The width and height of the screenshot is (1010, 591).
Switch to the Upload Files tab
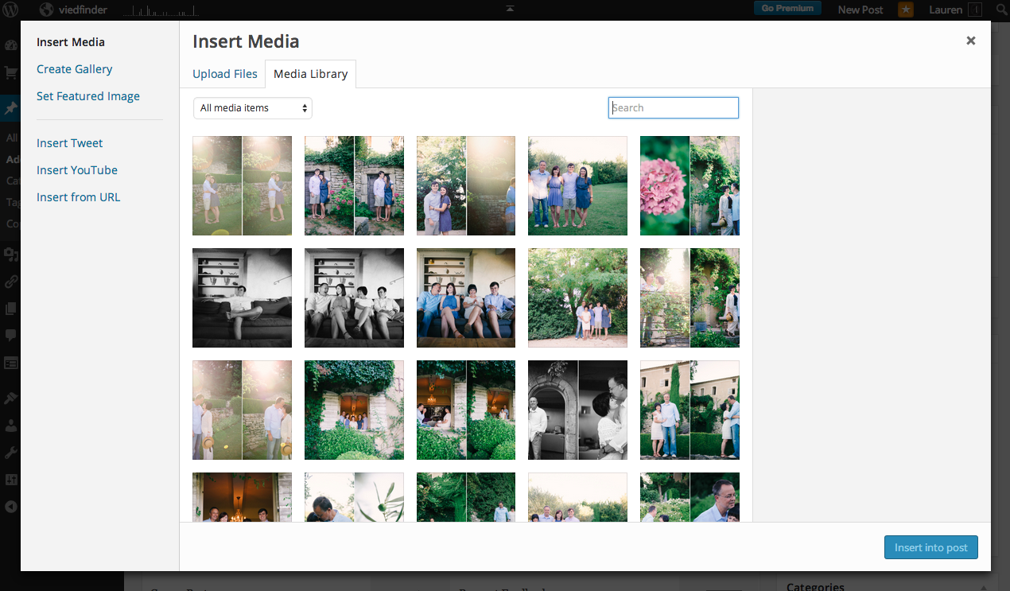(225, 74)
